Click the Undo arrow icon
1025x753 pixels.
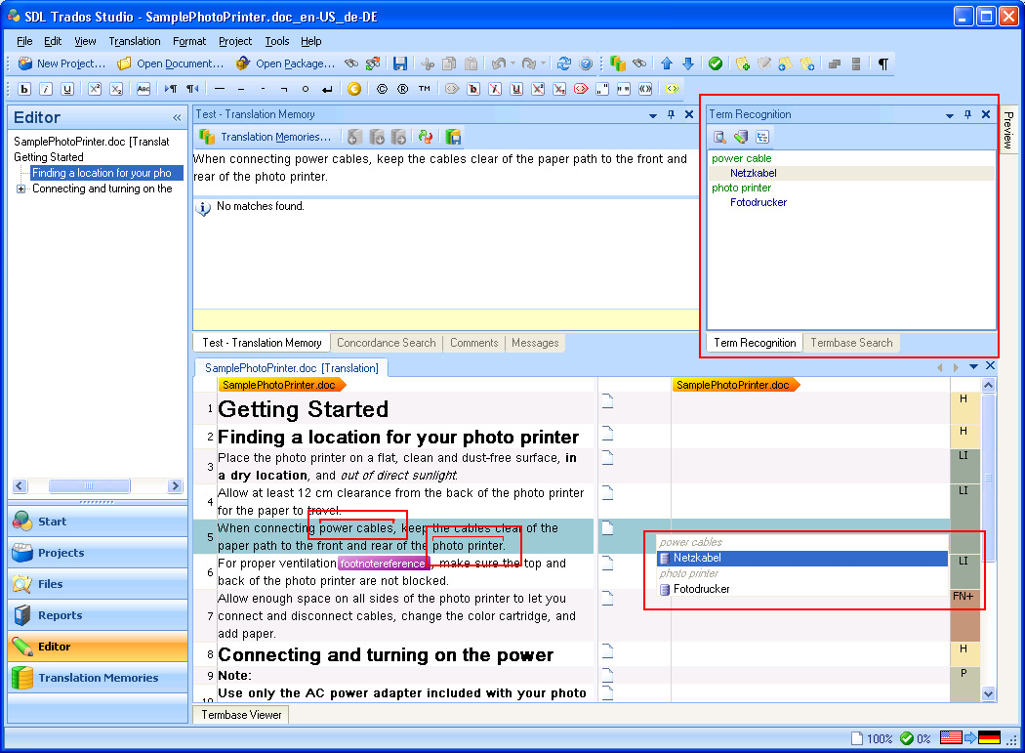(x=498, y=63)
